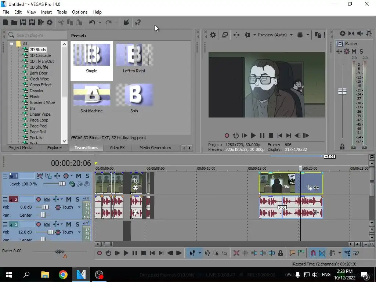Click the Windows Start button

(x=9, y=275)
